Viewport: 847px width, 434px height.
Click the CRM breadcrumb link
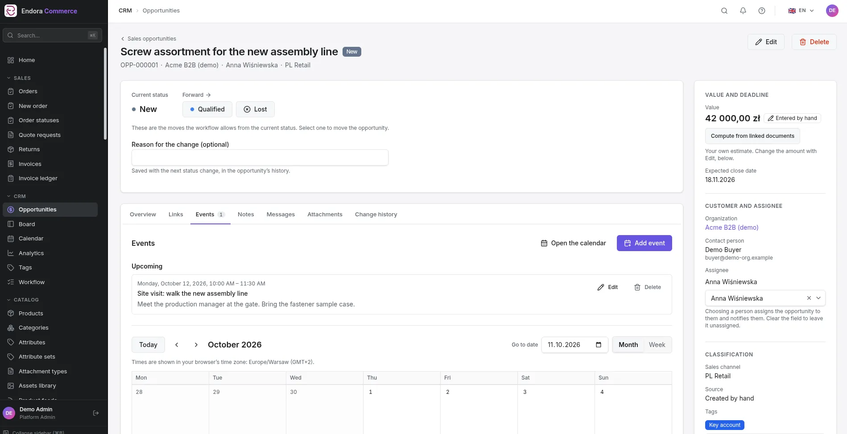pos(125,11)
